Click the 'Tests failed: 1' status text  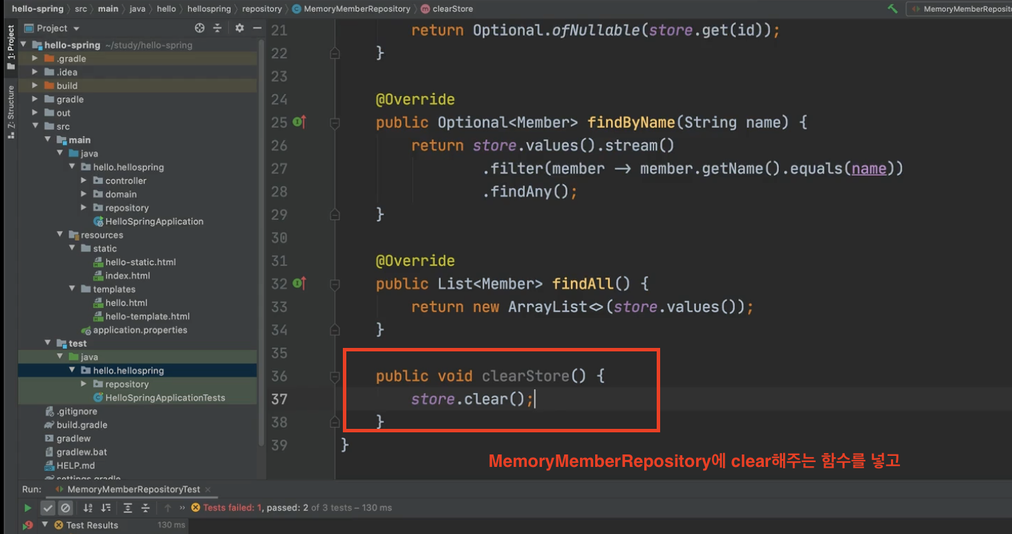click(x=232, y=508)
